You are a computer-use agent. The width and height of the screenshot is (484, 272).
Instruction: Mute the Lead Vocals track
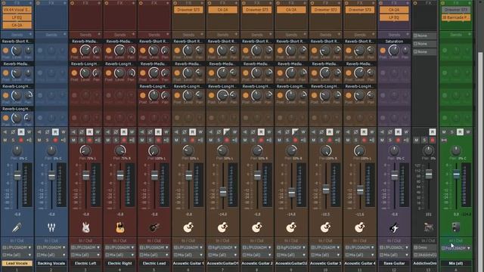tap(5, 140)
